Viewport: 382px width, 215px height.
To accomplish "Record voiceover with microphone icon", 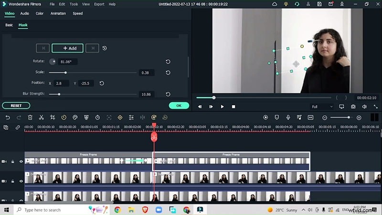I will tap(288, 118).
